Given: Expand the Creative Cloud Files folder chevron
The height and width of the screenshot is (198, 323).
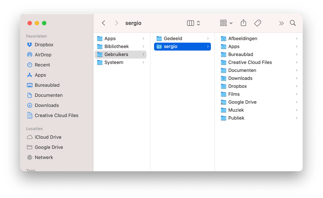Looking at the screenshot, I should [x=296, y=62].
